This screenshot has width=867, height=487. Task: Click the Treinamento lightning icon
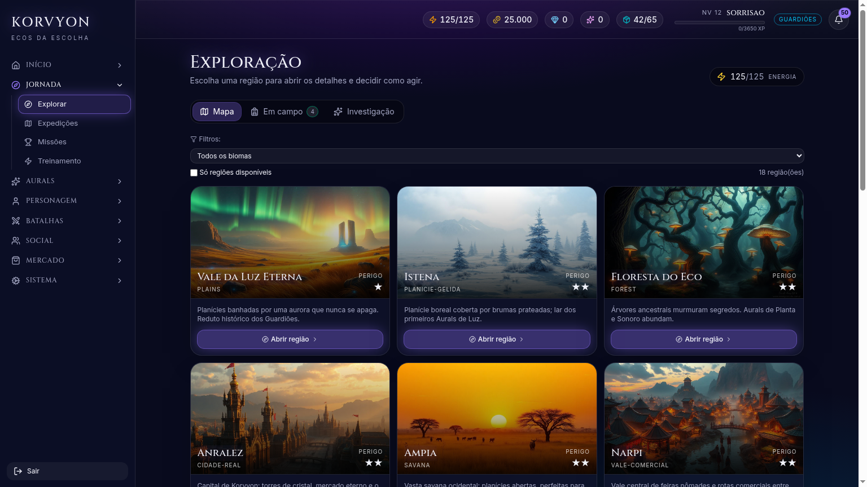coord(28,161)
